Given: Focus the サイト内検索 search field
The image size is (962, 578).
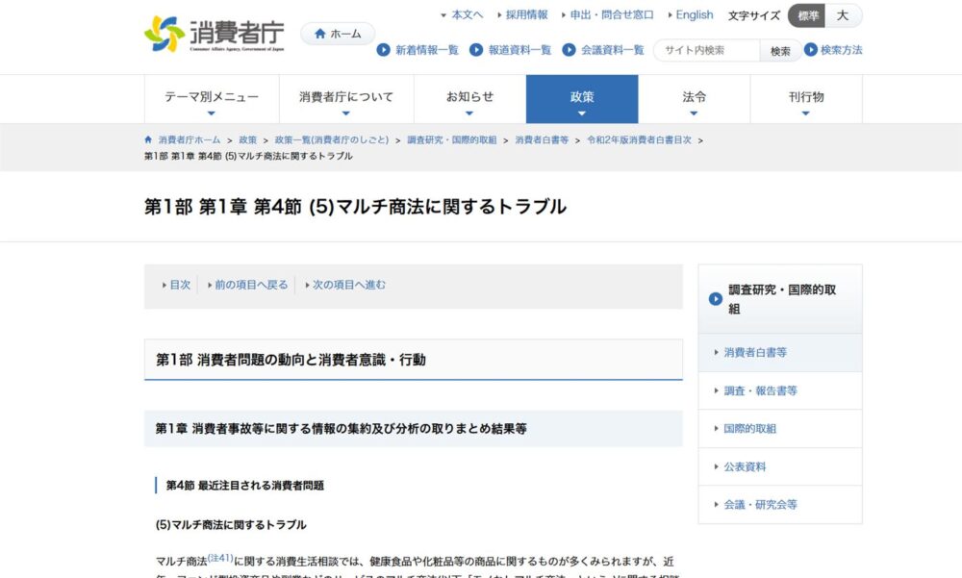Looking at the screenshot, I should (x=707, y=50).
